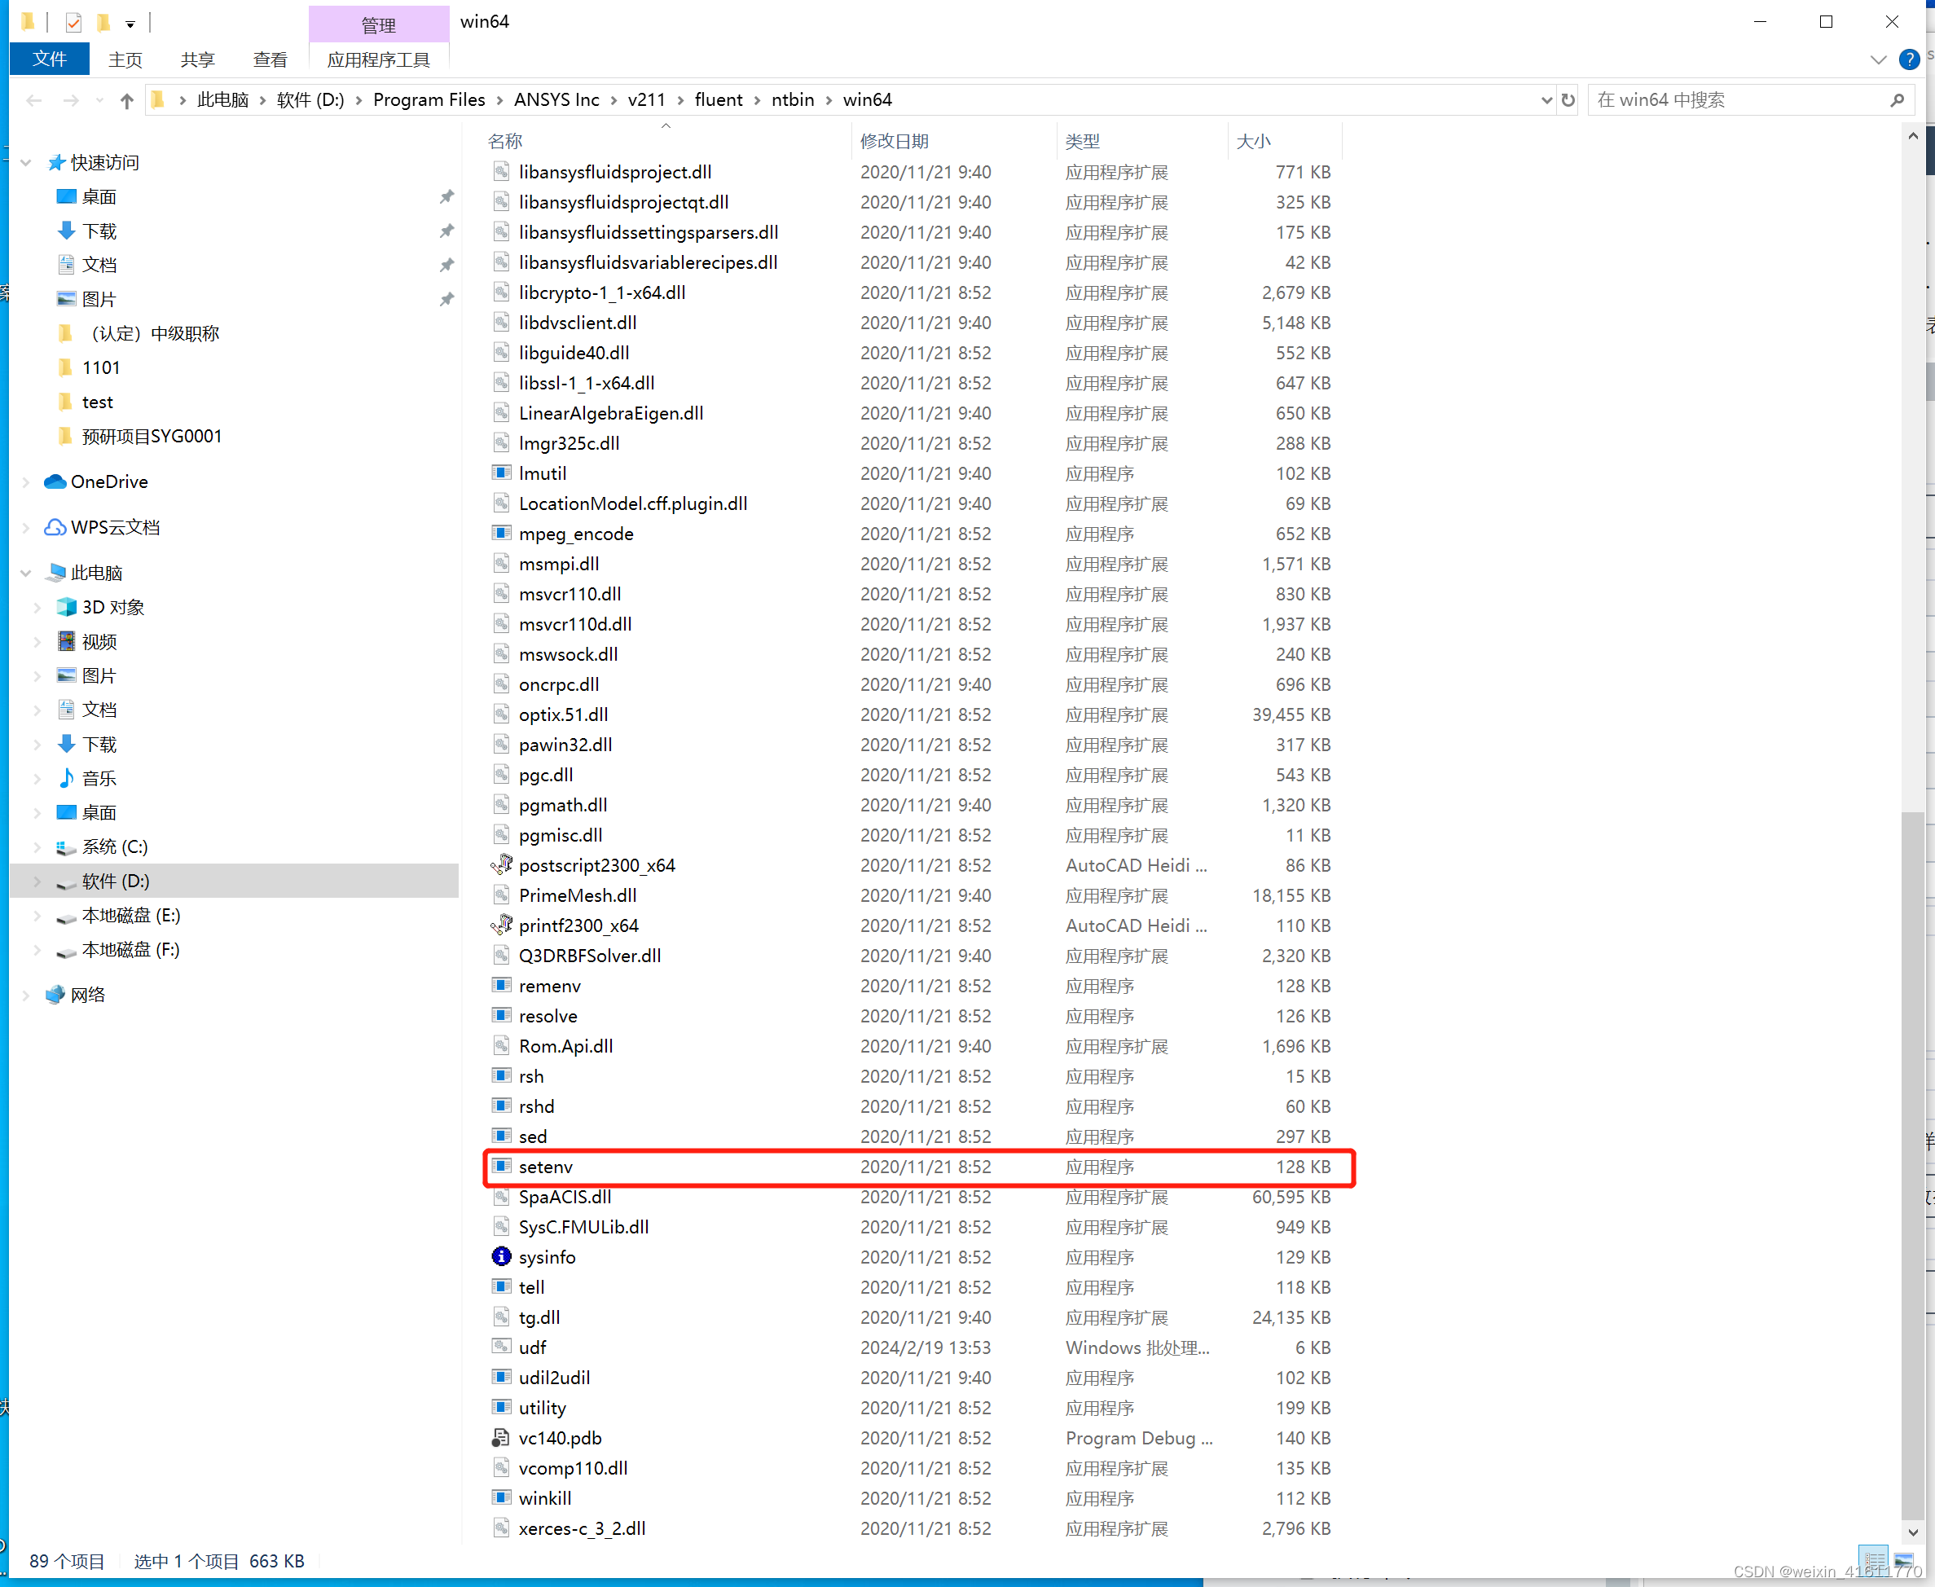Click the back navigation arrow

(x=34, y=100)
